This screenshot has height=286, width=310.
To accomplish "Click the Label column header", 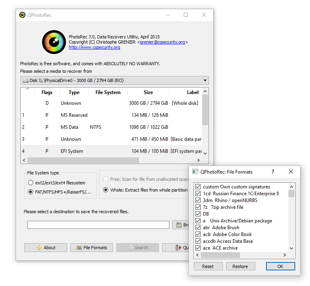I will point(186,92).
